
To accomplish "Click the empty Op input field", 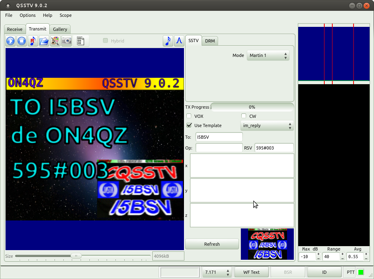I will pyautogui.click(x=219, y=148).
